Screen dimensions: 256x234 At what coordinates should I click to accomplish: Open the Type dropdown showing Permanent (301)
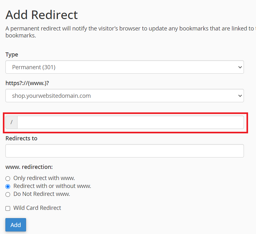click(x=124, y=67)
